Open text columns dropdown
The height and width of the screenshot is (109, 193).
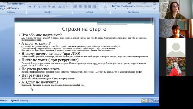96,7
